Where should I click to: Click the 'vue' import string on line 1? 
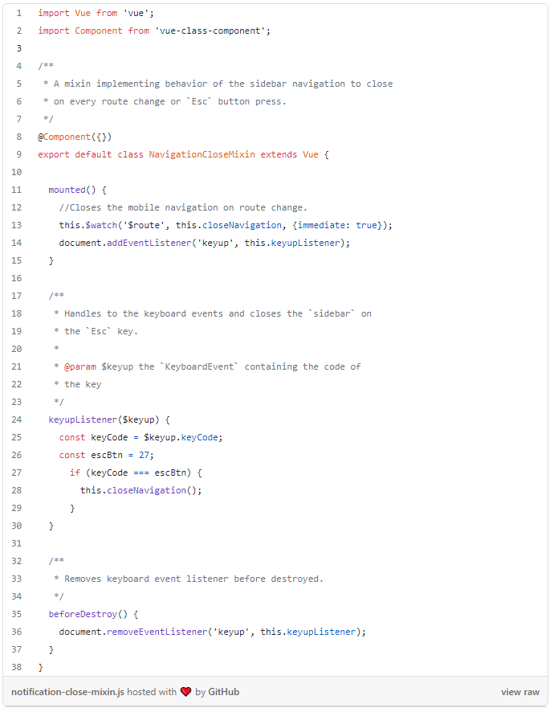pos(136,13)
